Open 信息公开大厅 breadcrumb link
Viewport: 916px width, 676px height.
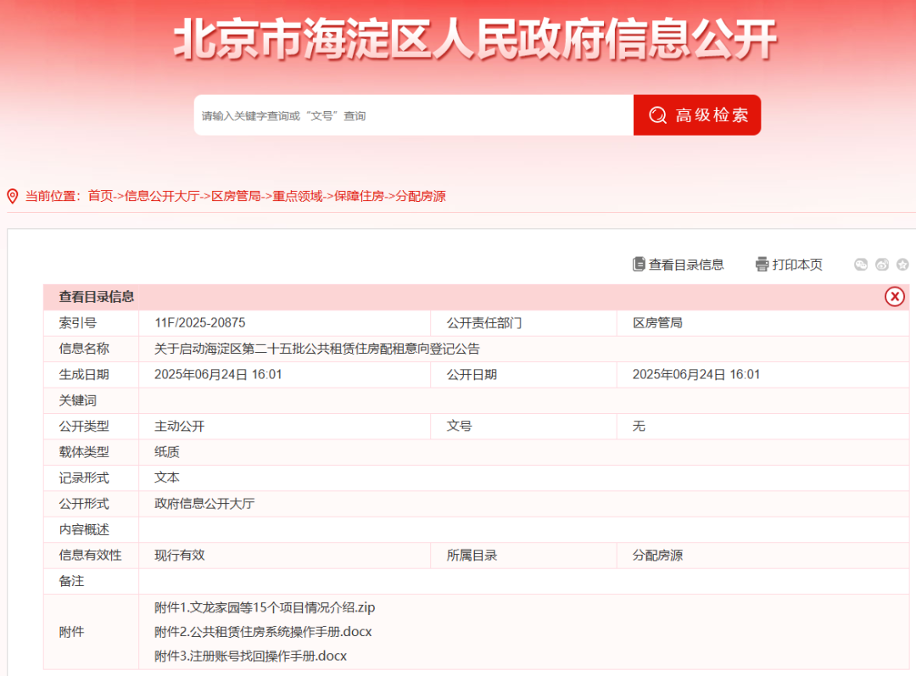pyautogui.click(x=162, y=196)
